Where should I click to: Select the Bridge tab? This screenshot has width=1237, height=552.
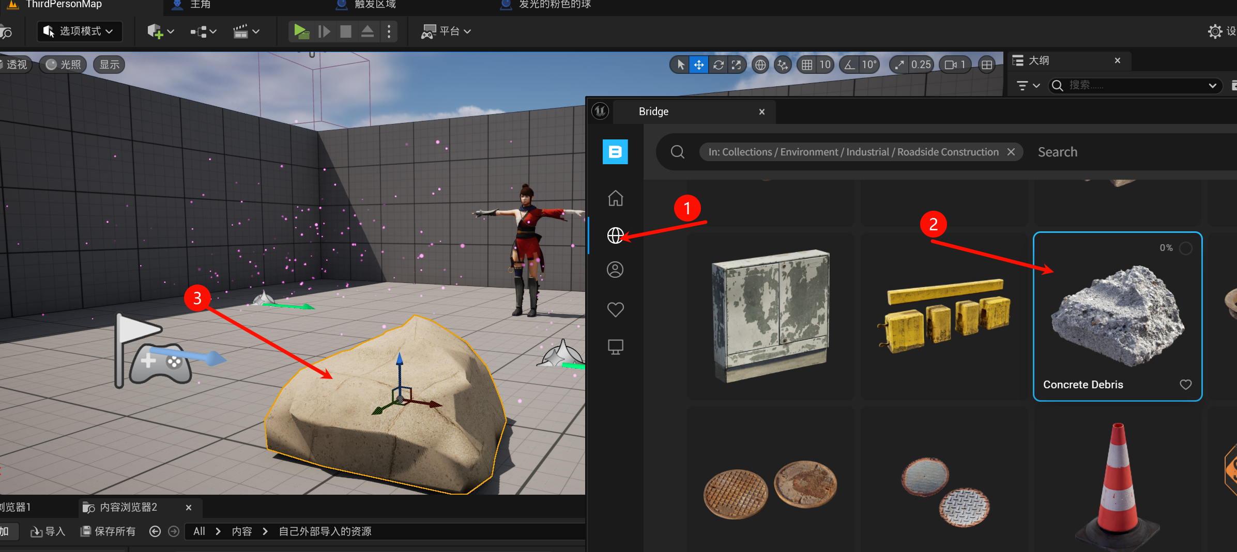coord(653,112)
